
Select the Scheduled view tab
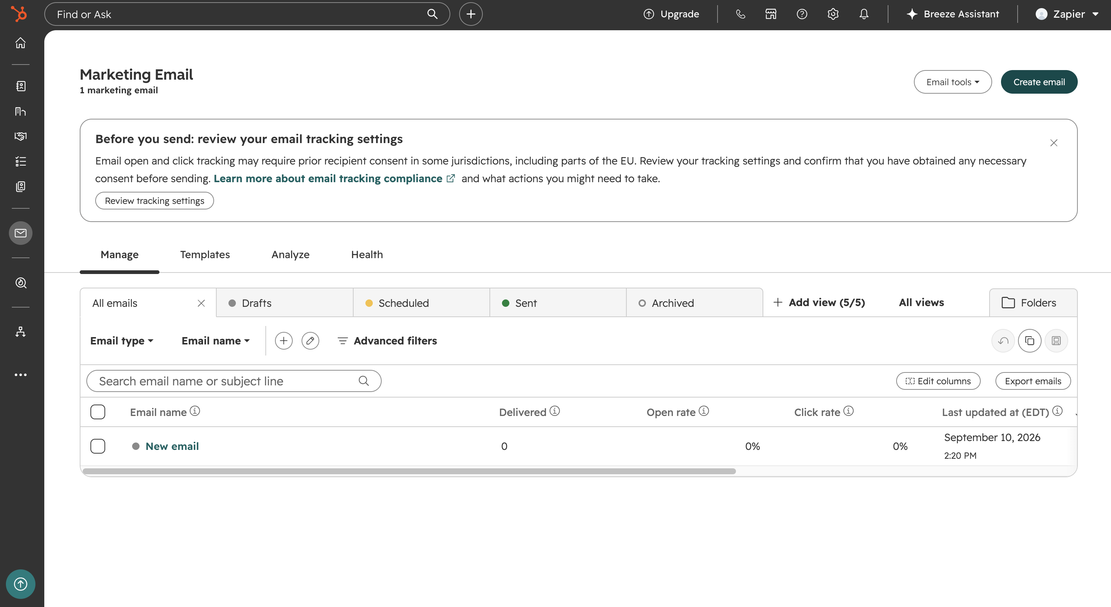(421, 303)
